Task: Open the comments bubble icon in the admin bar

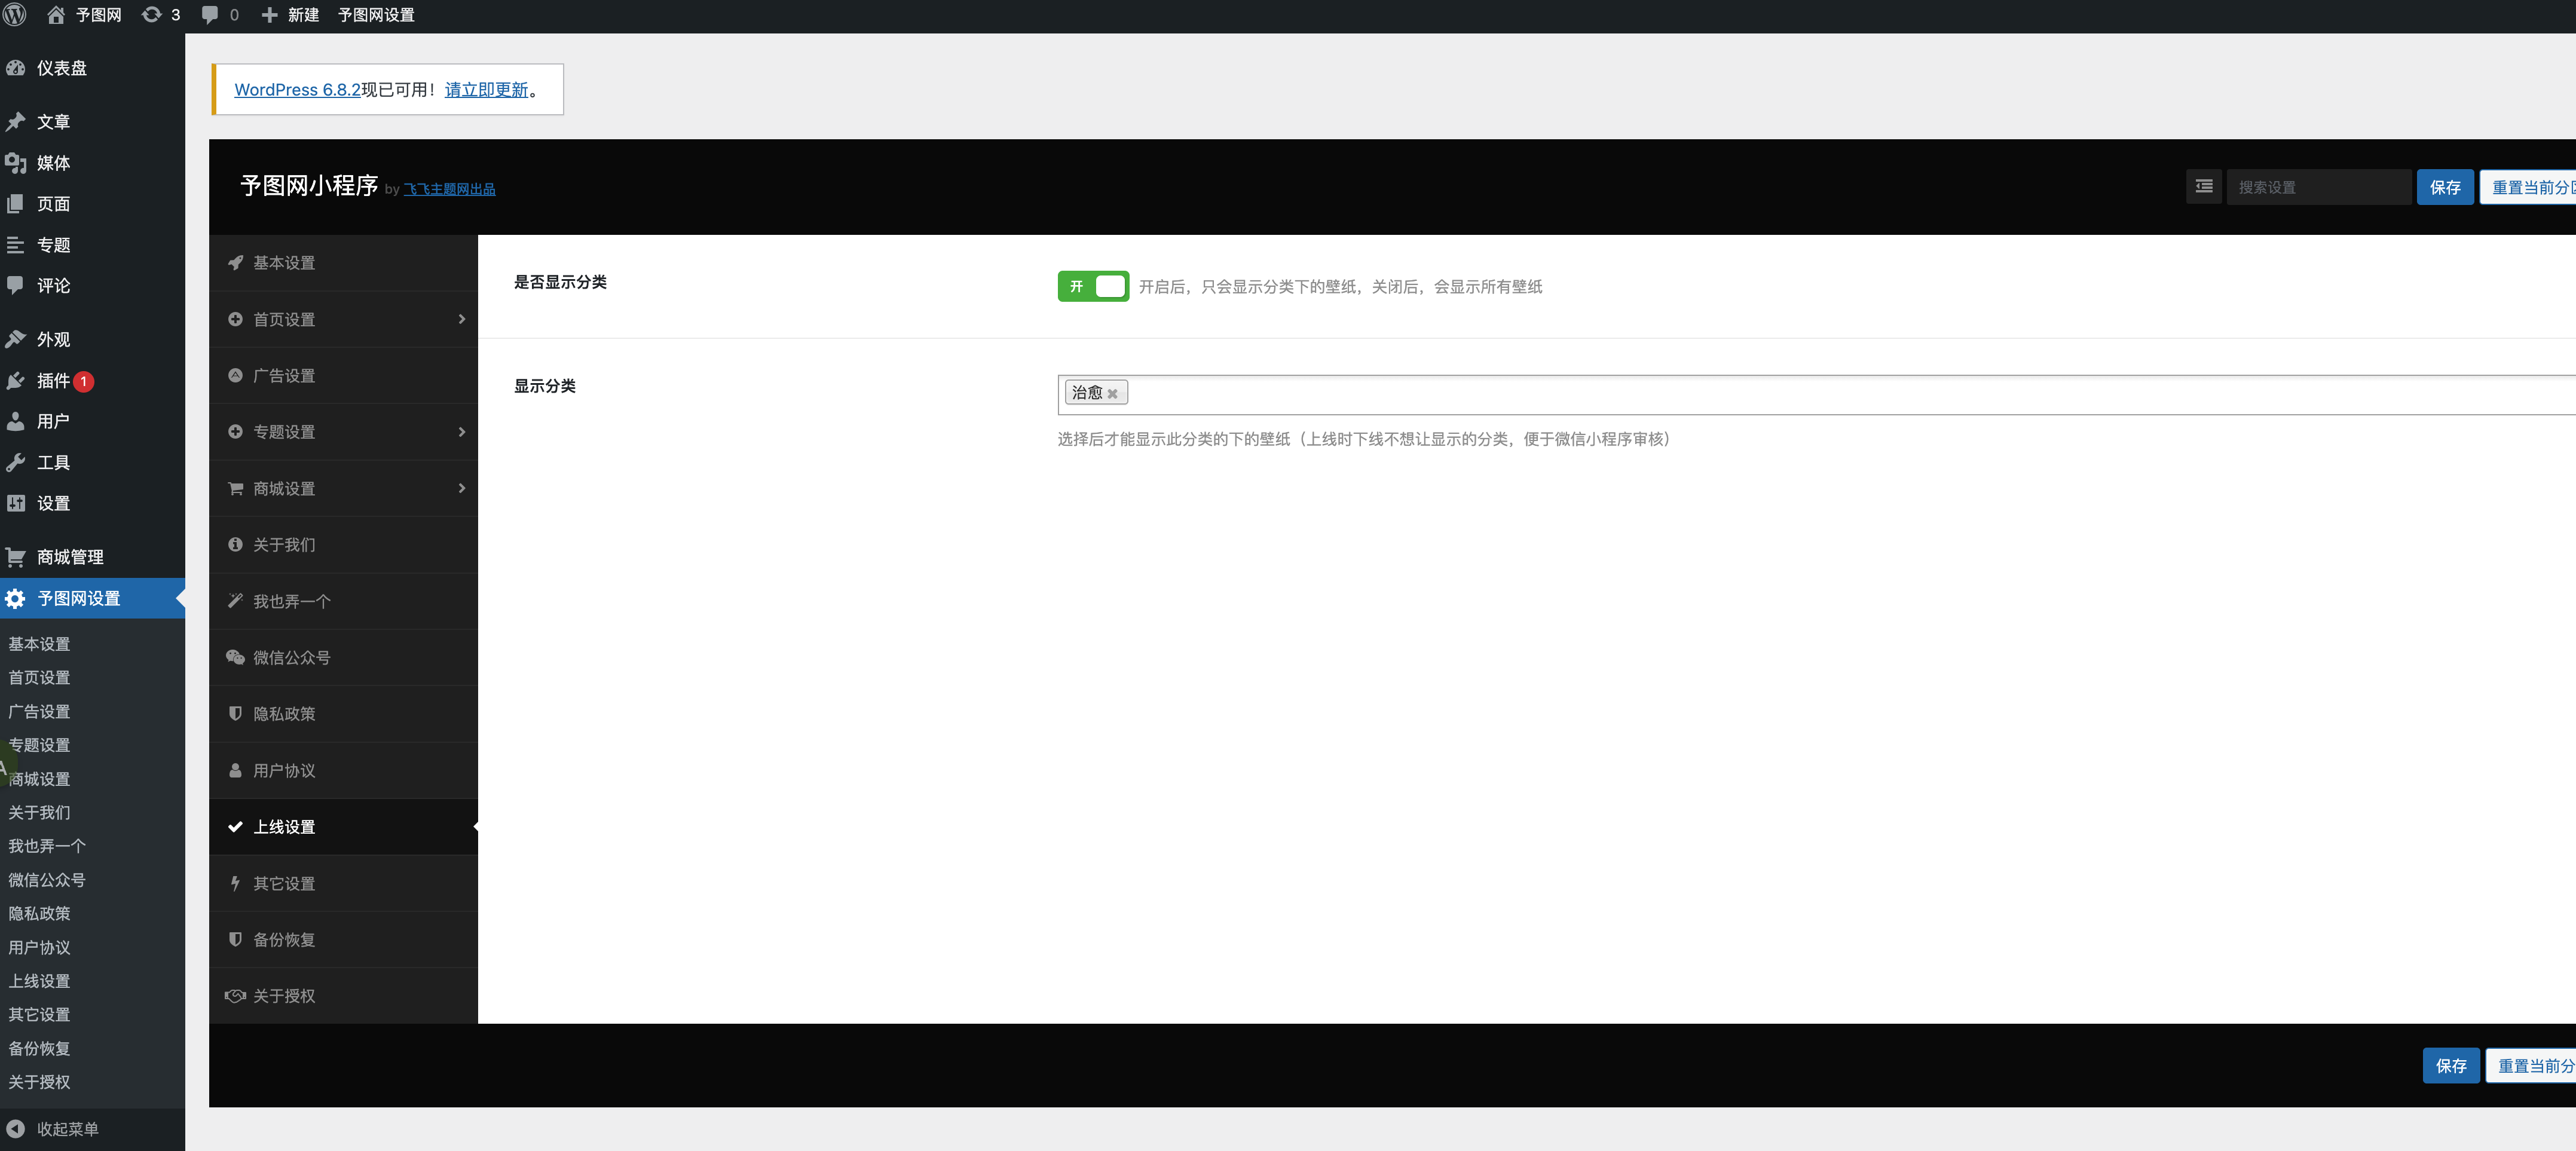Action: tap(210, 15)
